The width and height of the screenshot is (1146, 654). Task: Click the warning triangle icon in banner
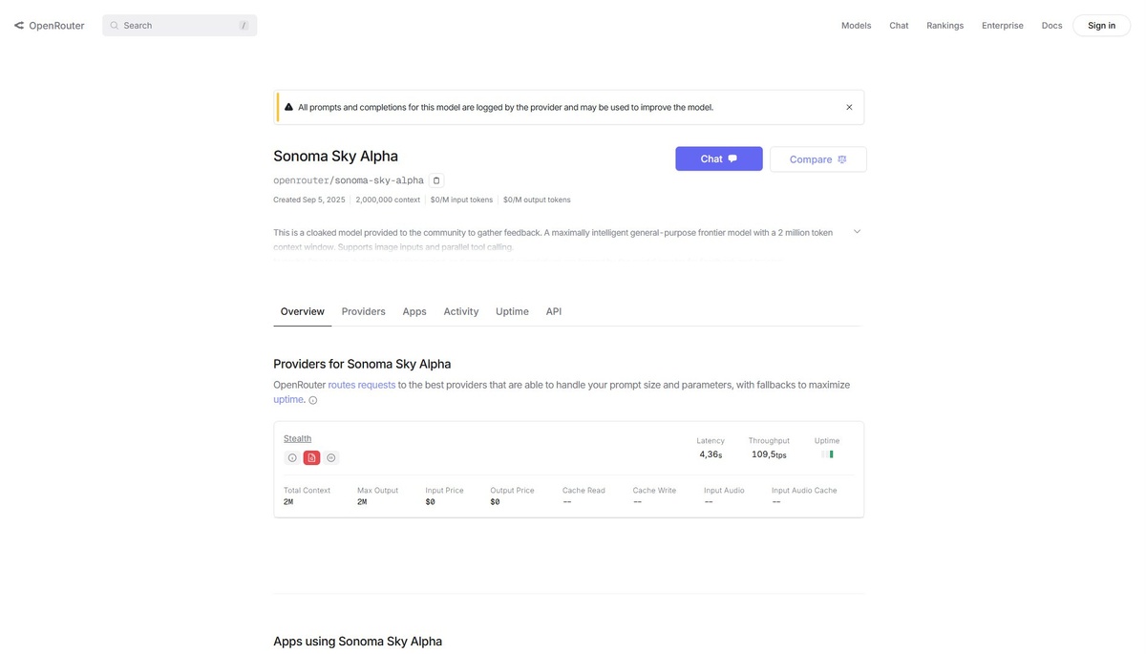click(x=289, y=107)
